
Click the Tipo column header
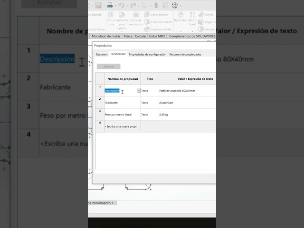150,79
